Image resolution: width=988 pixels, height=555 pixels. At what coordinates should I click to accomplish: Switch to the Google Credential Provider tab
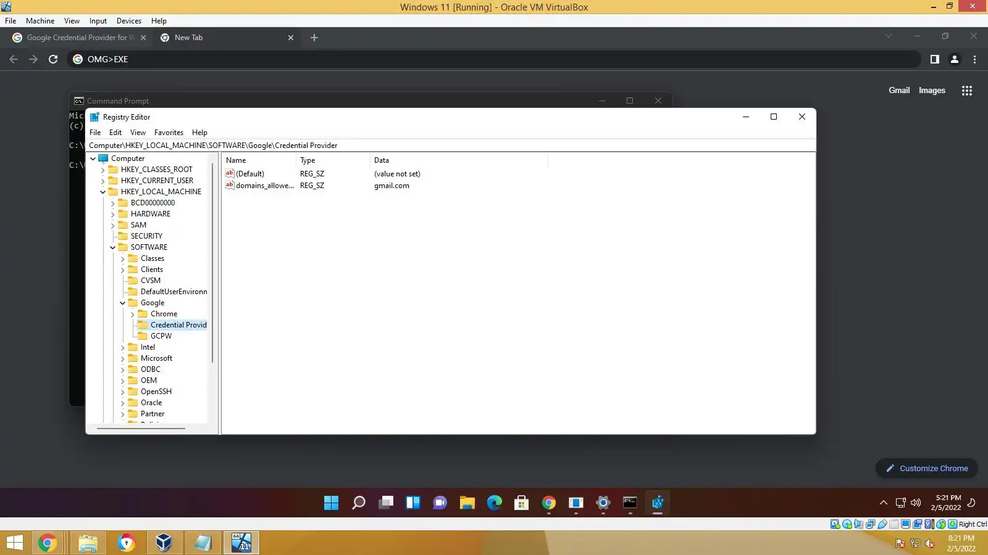click(79, 38)
